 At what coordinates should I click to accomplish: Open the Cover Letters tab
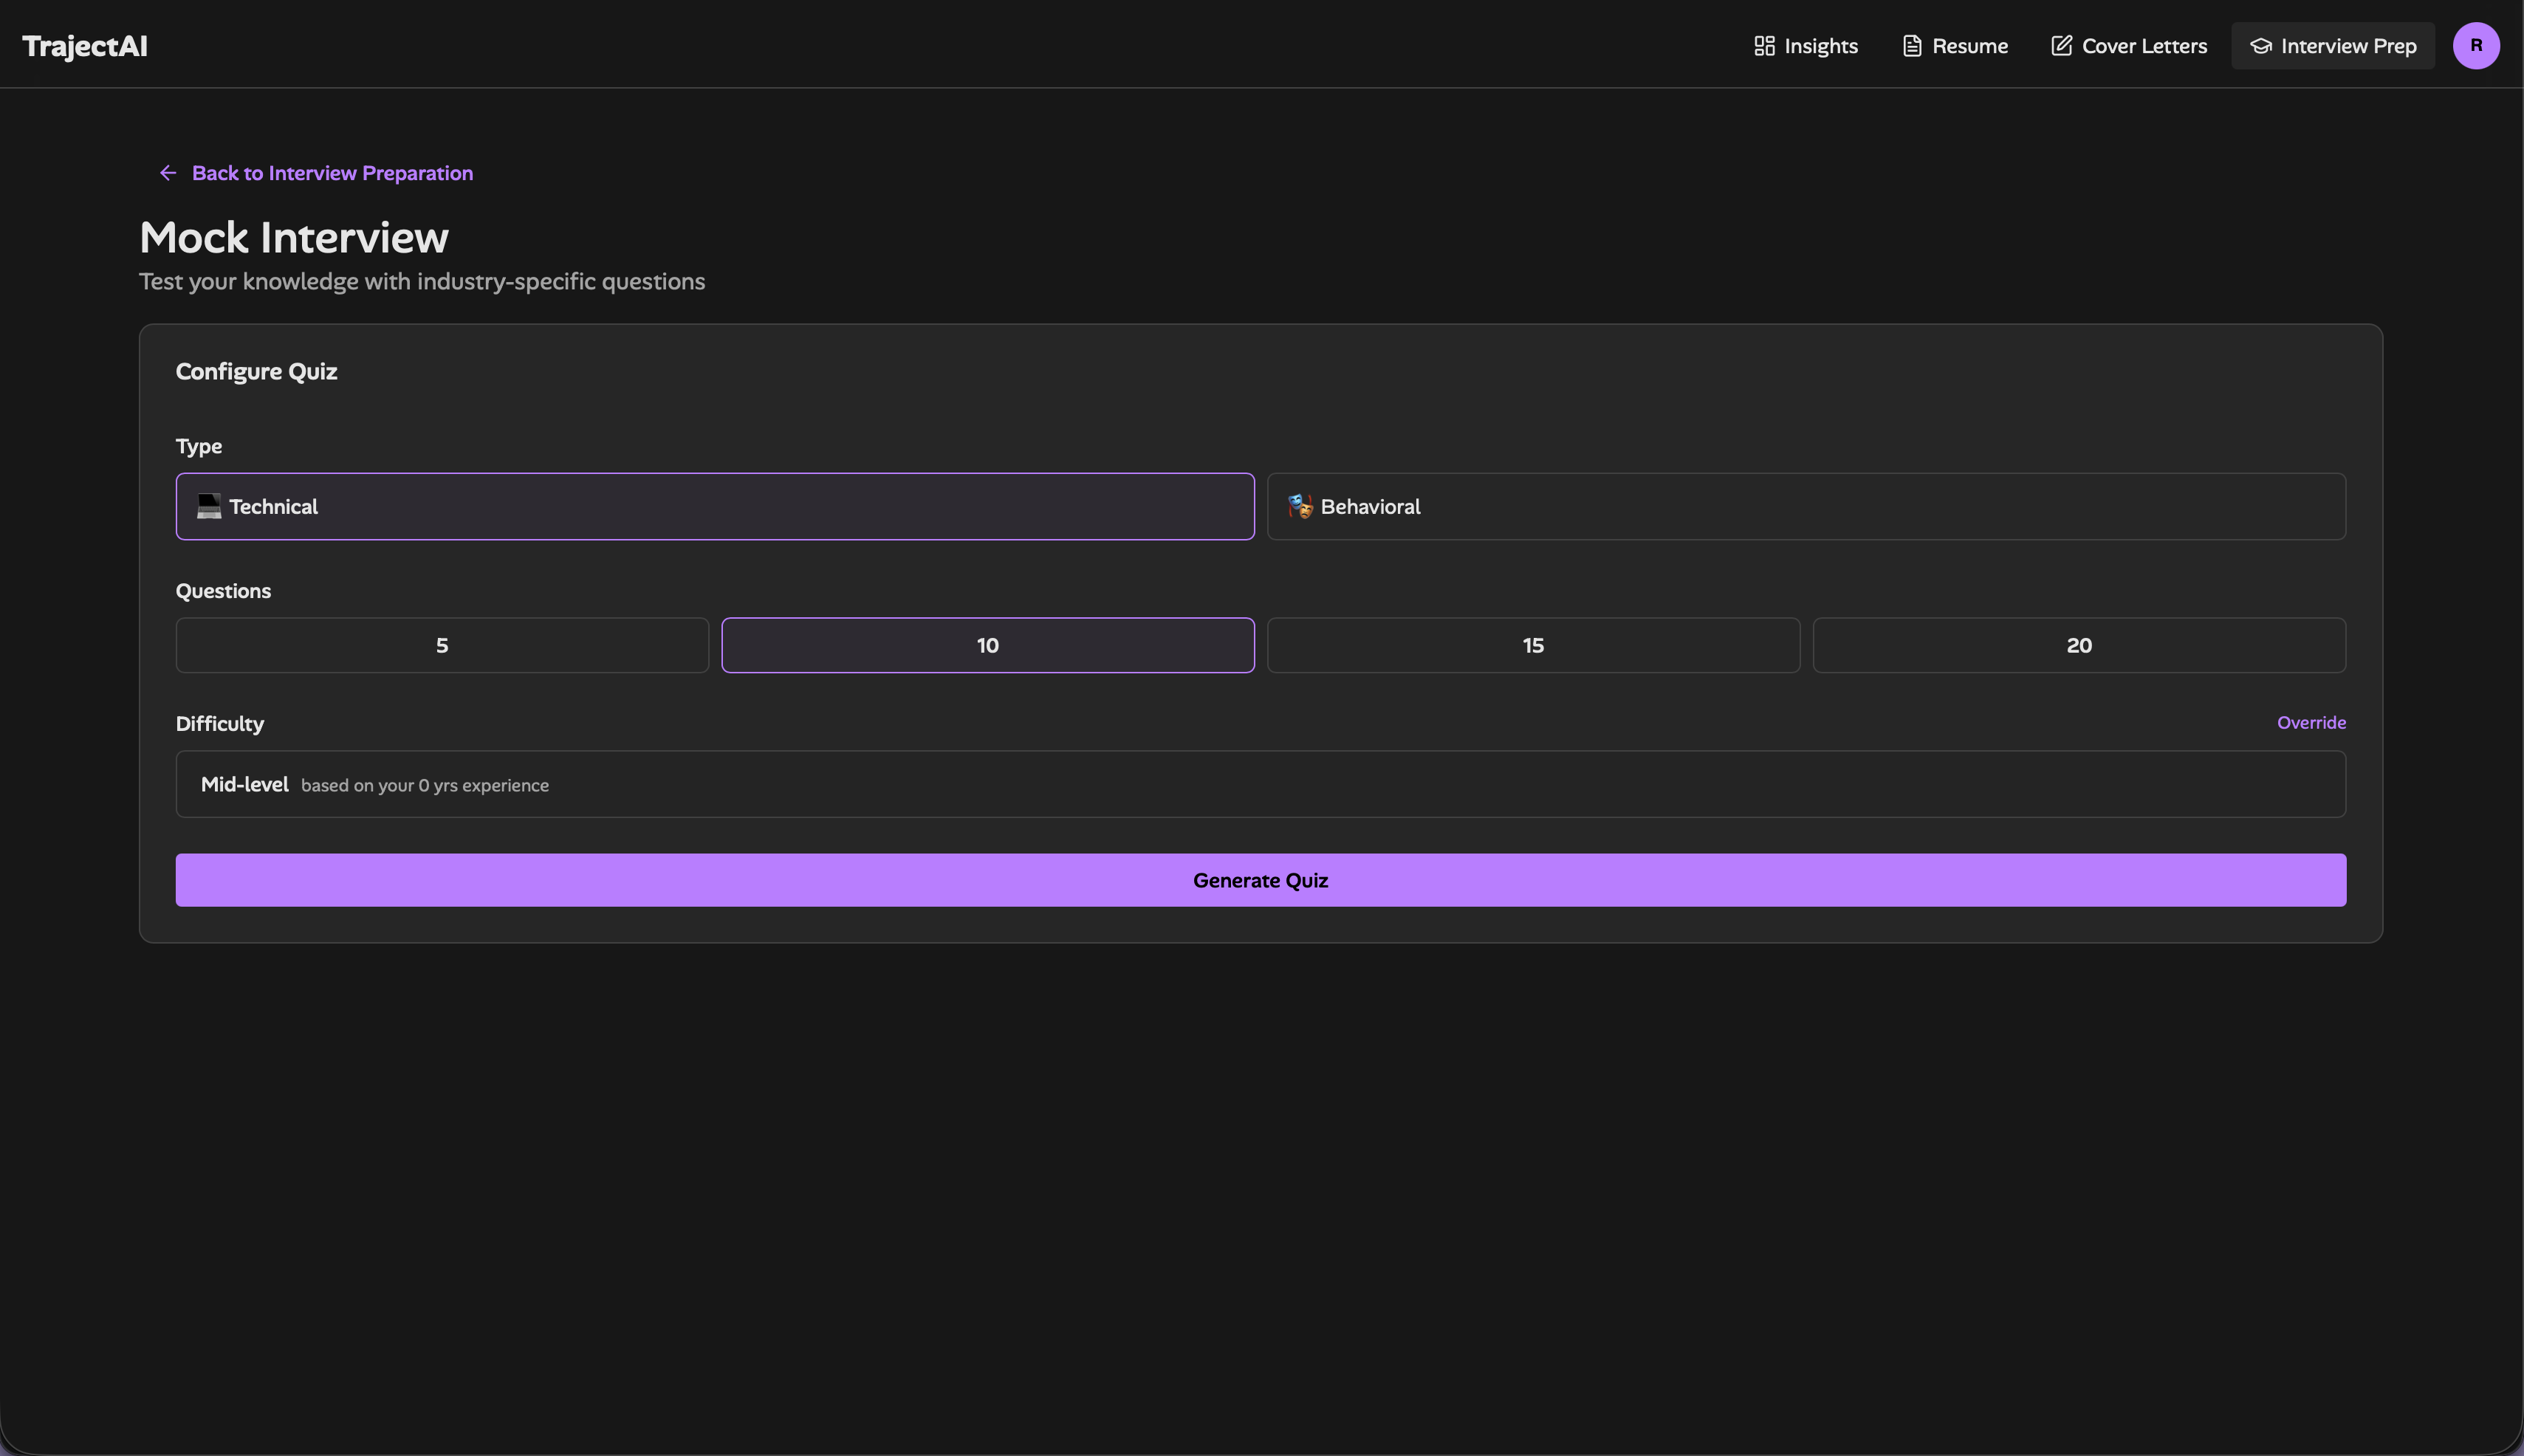pos(2128,46)
